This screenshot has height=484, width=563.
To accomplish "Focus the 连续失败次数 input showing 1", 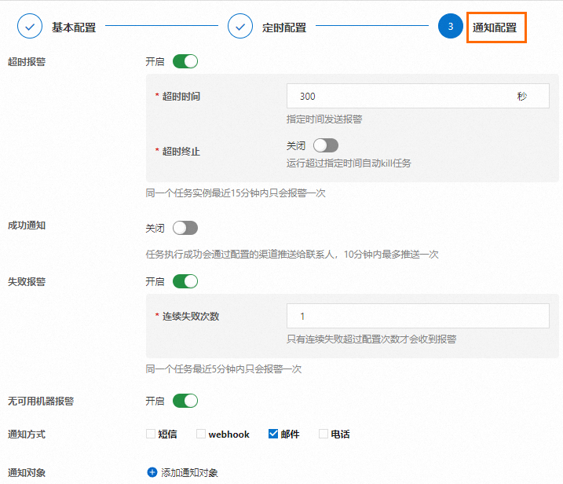I will (418, 316).
